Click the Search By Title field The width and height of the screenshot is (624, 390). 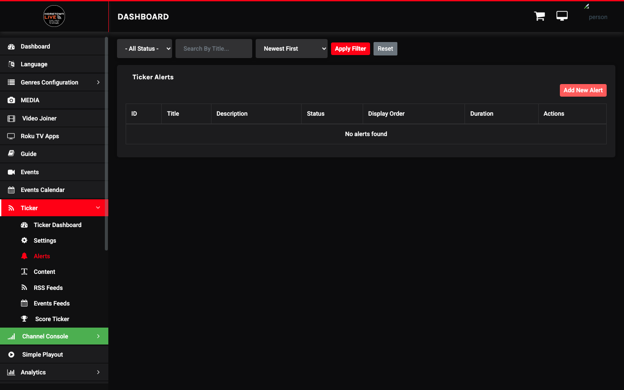pyautogui.click(x=214, y=49)
